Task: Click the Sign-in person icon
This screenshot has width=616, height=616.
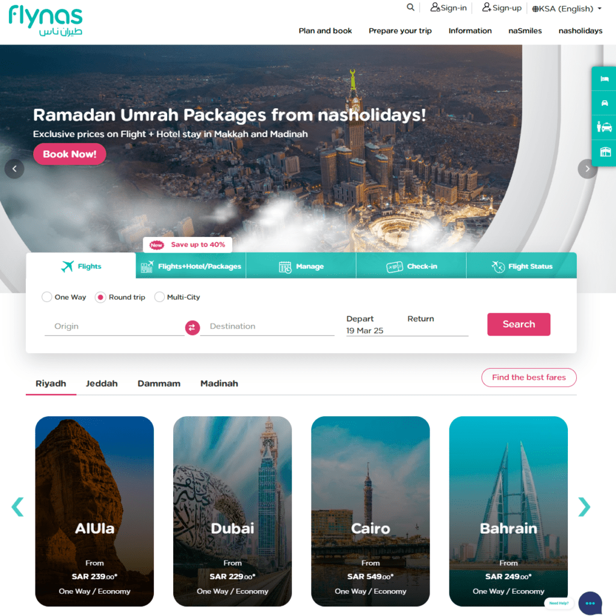Action: [435, 7]
